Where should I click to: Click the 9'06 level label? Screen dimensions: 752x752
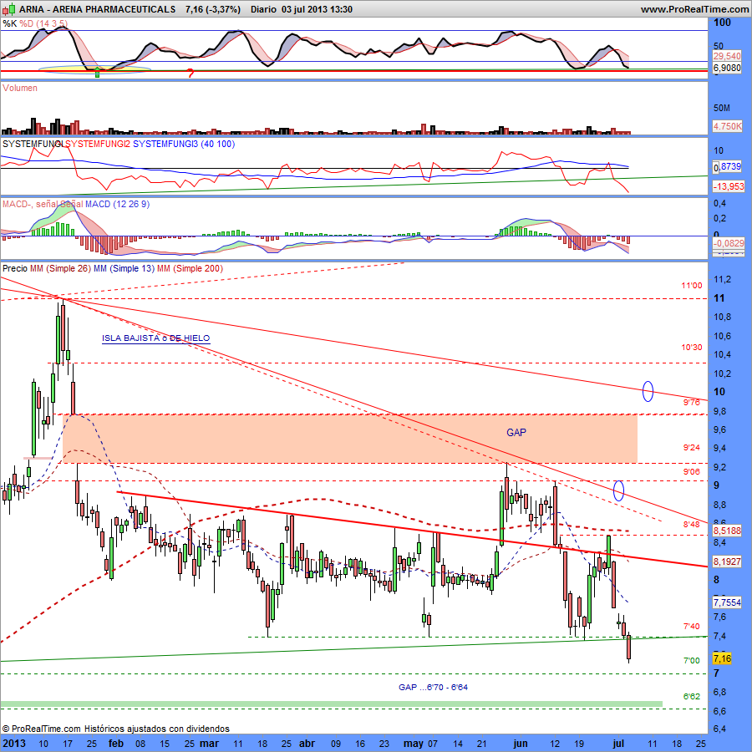692,472
